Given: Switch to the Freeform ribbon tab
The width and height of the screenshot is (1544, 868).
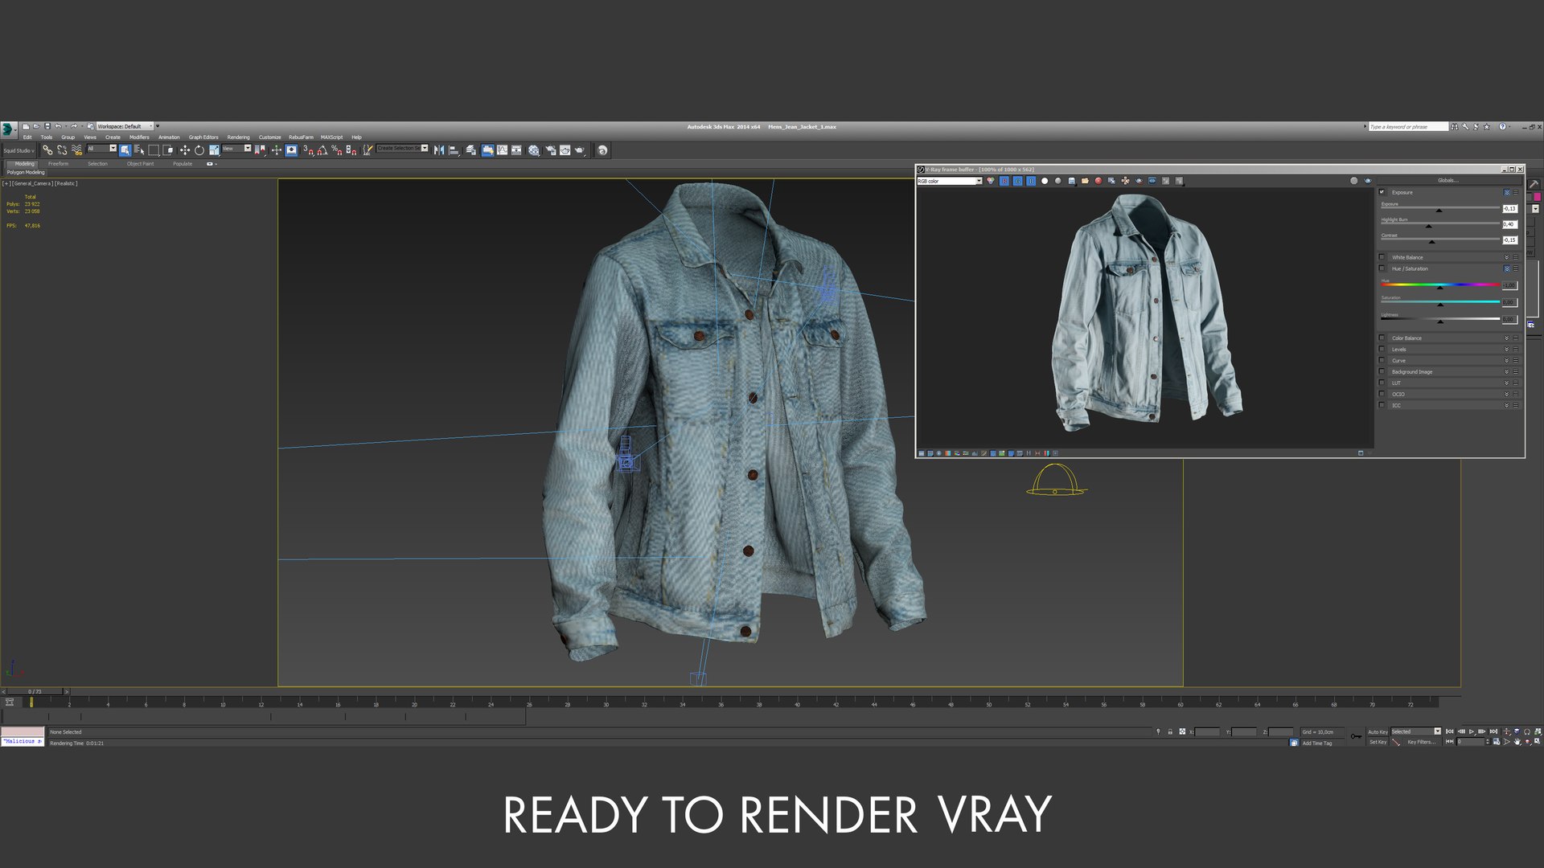Looking at the screenshot, I should point(58,164).
